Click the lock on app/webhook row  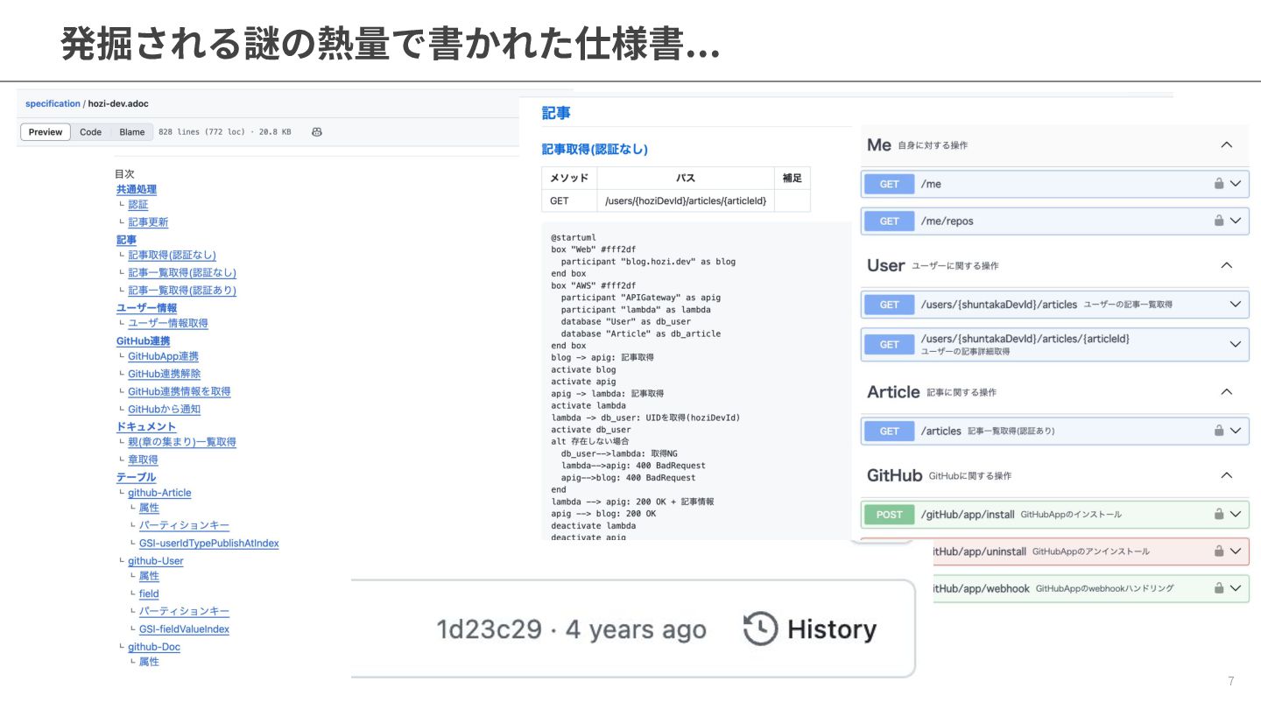tap(1218, 588)
